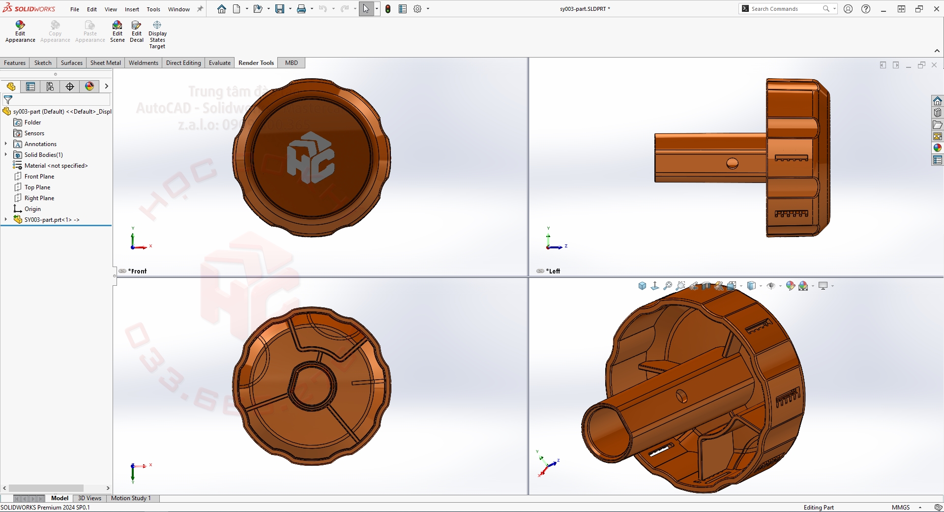Select the Origin in the tree
The image size is (944, 512).
[32, 209]
